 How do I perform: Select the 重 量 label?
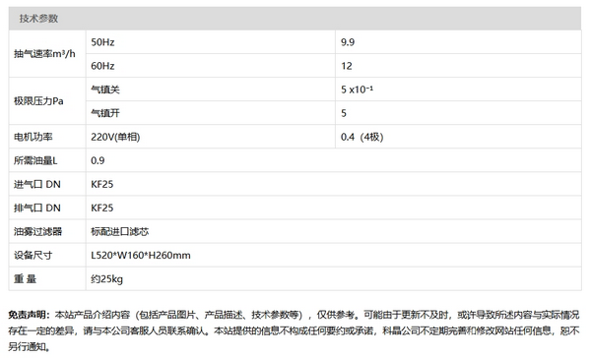click(26, 279)
